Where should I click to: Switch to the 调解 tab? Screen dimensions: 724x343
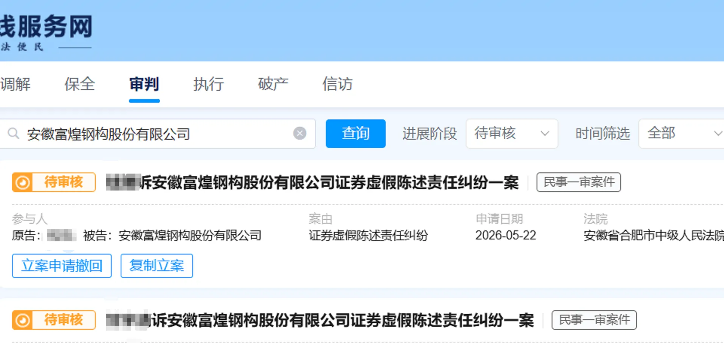click(x=15, y=84)
